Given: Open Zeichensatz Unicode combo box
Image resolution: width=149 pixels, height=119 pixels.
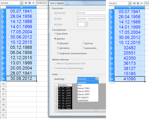Looking at the screenshot, I should [91, 13].
